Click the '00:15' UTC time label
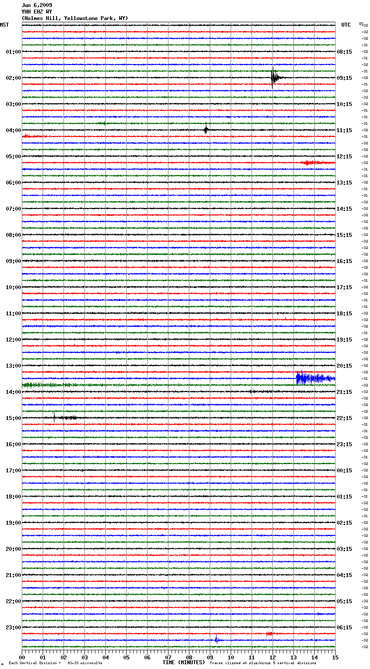The height and width of the screenshot is (669, 370). pos(344,471)
